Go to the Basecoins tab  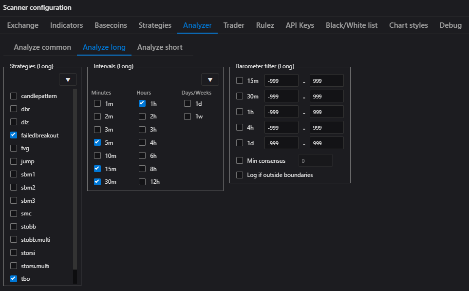[x=111, y=25]
